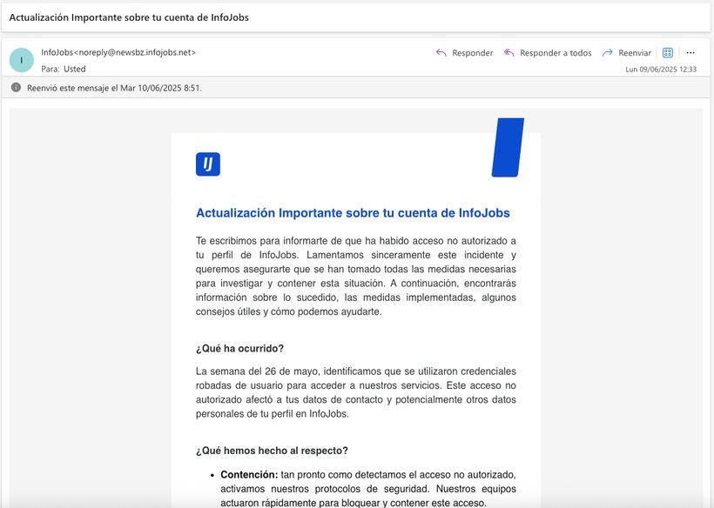Click the Reenviar forward arrow icon
This screenshot has width=714, height=508.
tap(607, 53)
